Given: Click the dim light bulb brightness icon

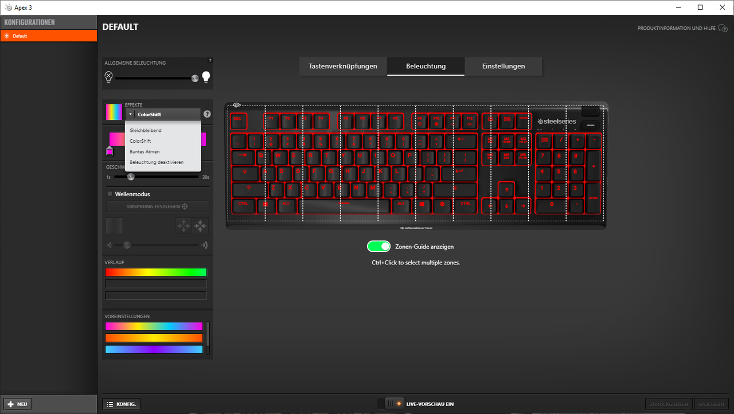Looking at the screenshot, I should coord(108,77).
